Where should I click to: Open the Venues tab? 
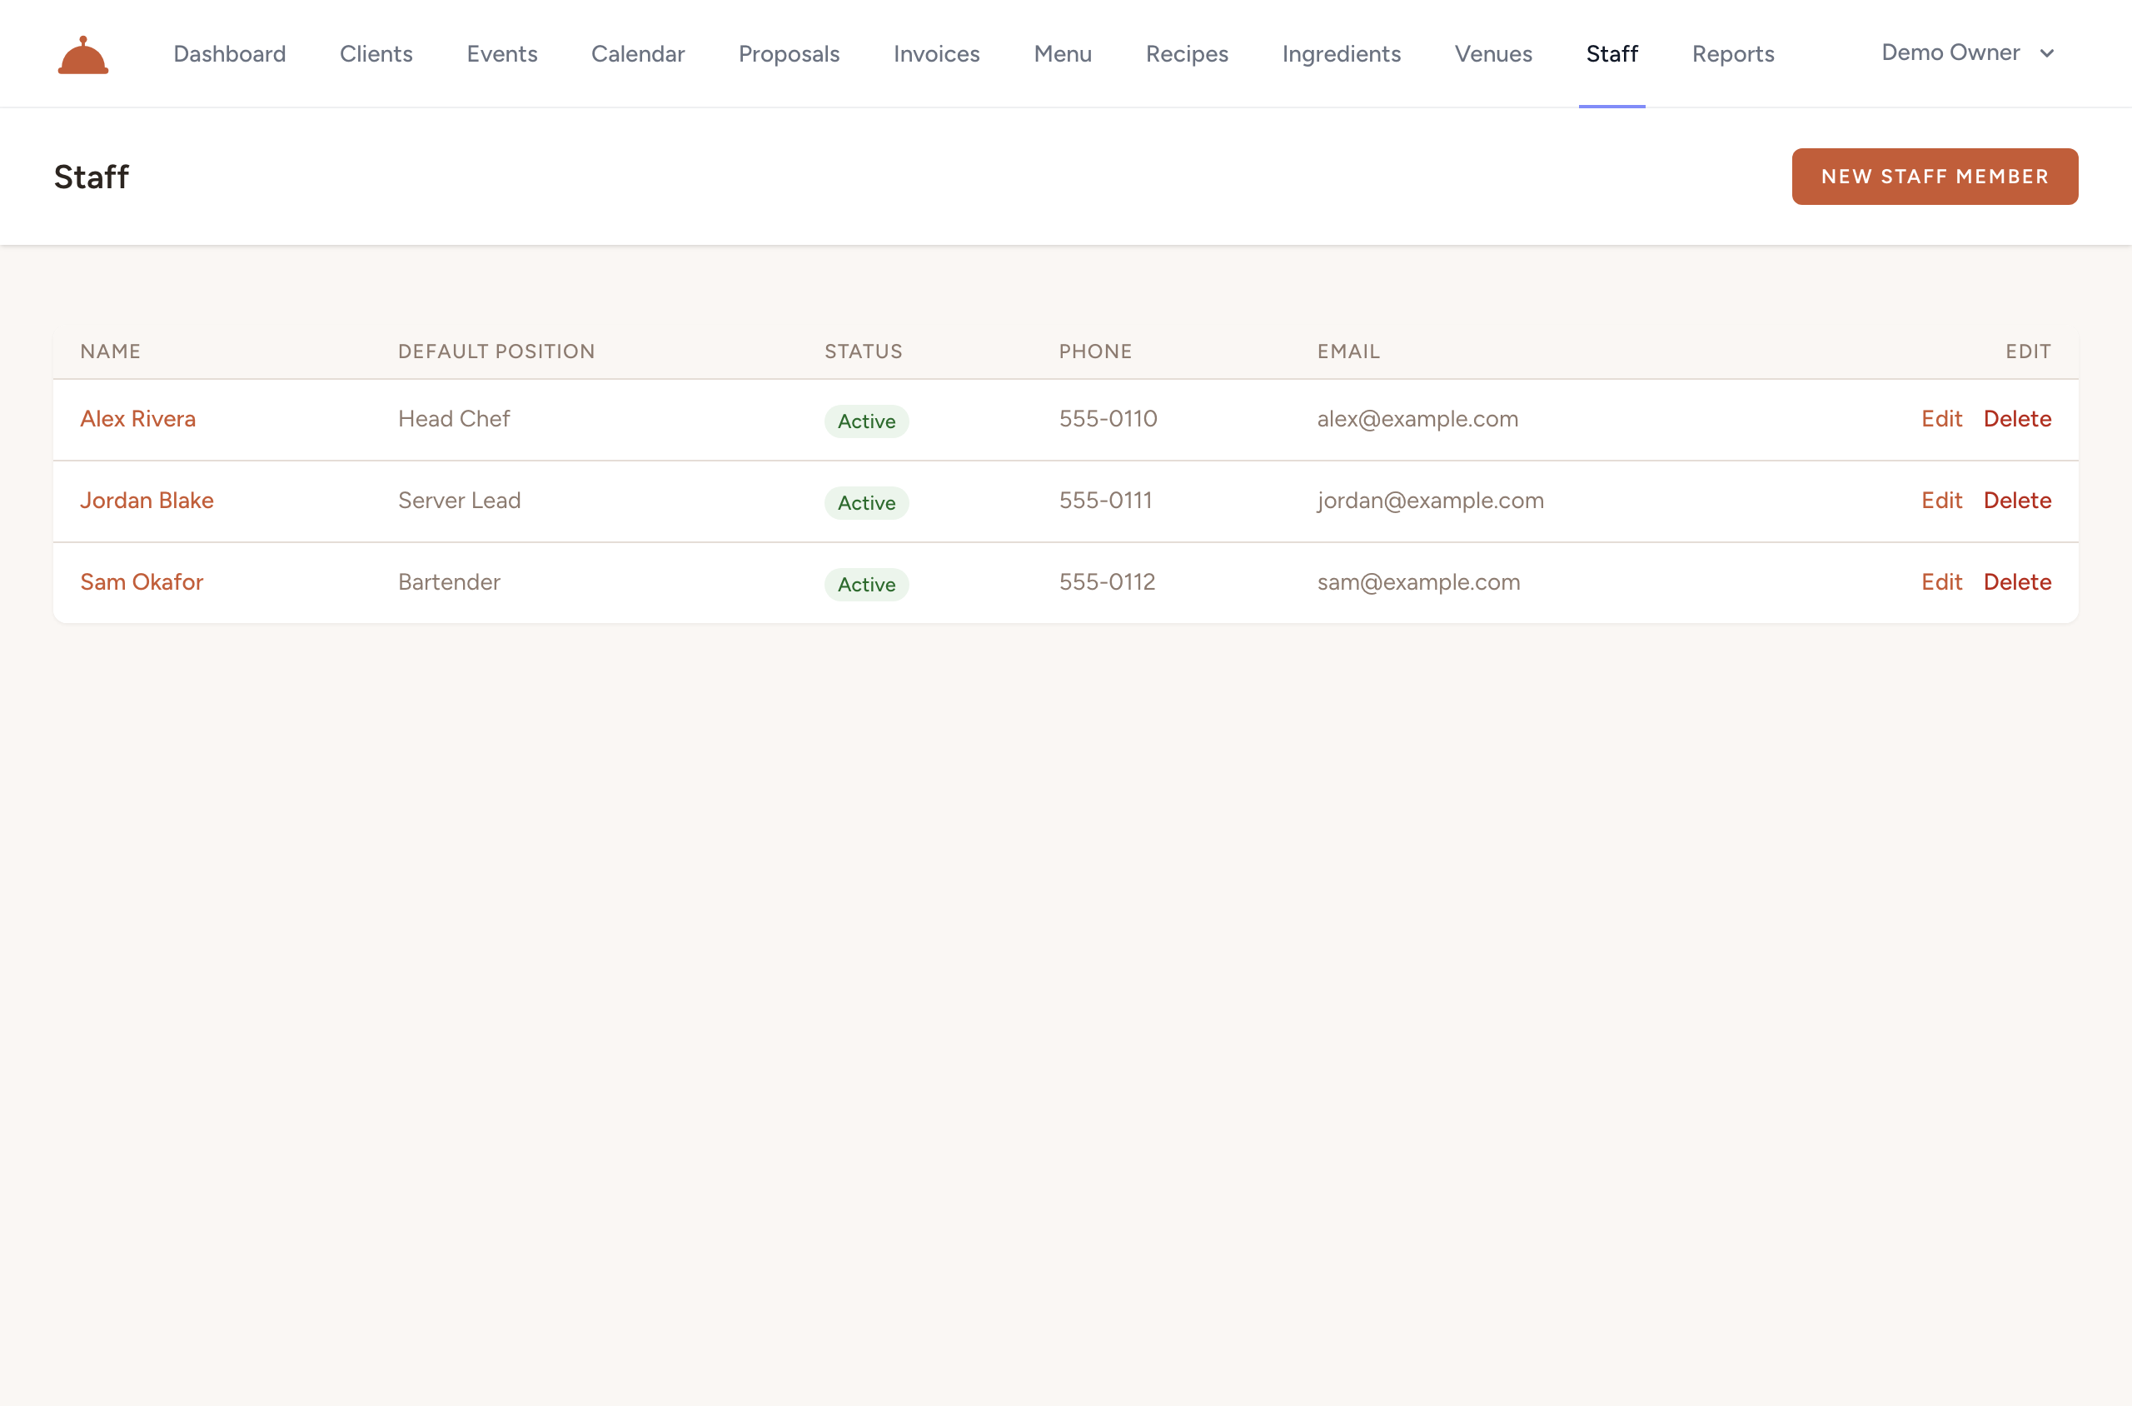(1492, 54)
